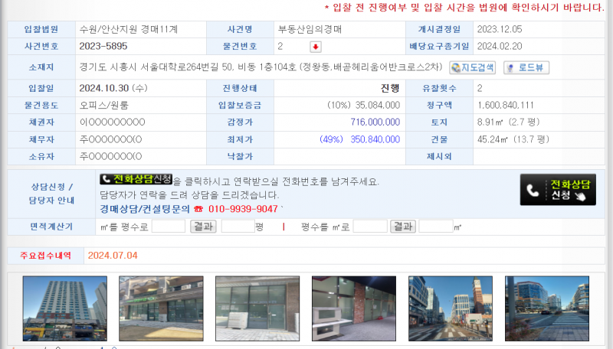Open the 로드뷰 road view button
Image resolution: width=613 pixels, height=349 pixels.
(x=526, y=67)
